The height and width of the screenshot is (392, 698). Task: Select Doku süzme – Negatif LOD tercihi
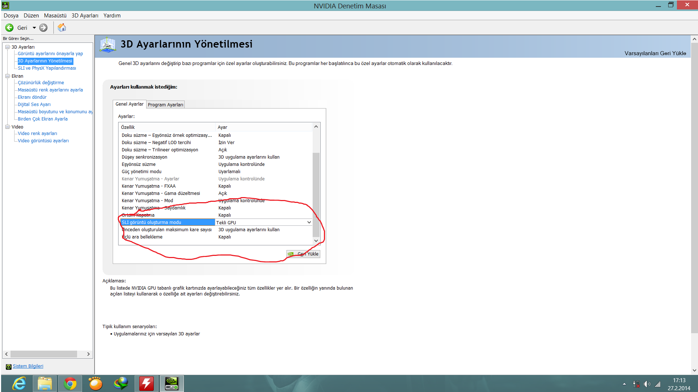(x=216, y=143)
